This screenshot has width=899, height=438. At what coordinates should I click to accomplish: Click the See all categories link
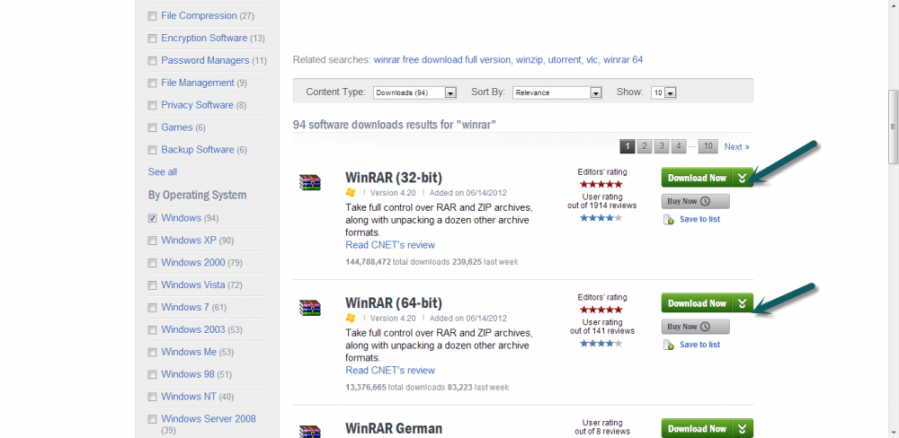163,171
